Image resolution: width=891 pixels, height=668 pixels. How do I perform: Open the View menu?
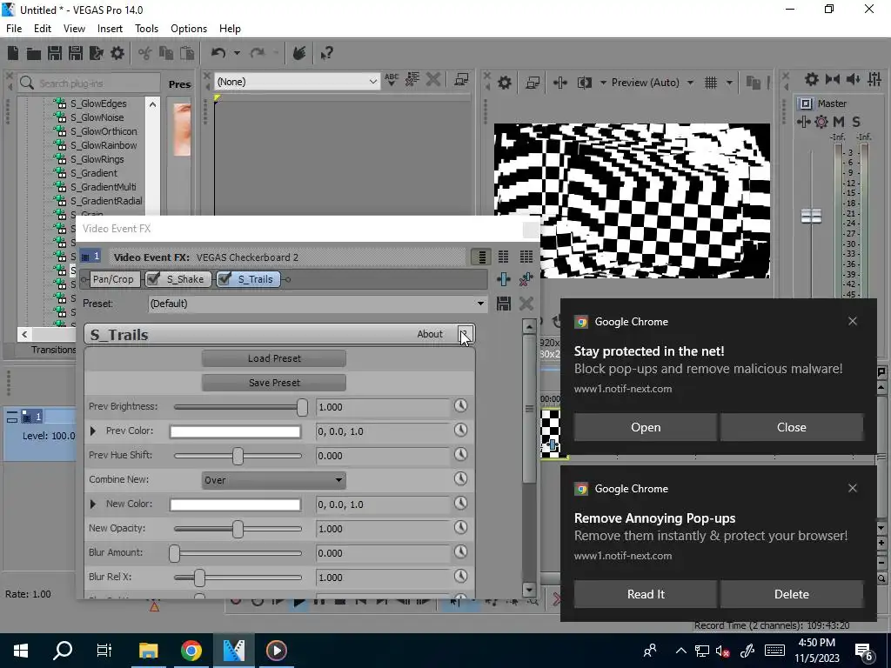pos(75,29)
